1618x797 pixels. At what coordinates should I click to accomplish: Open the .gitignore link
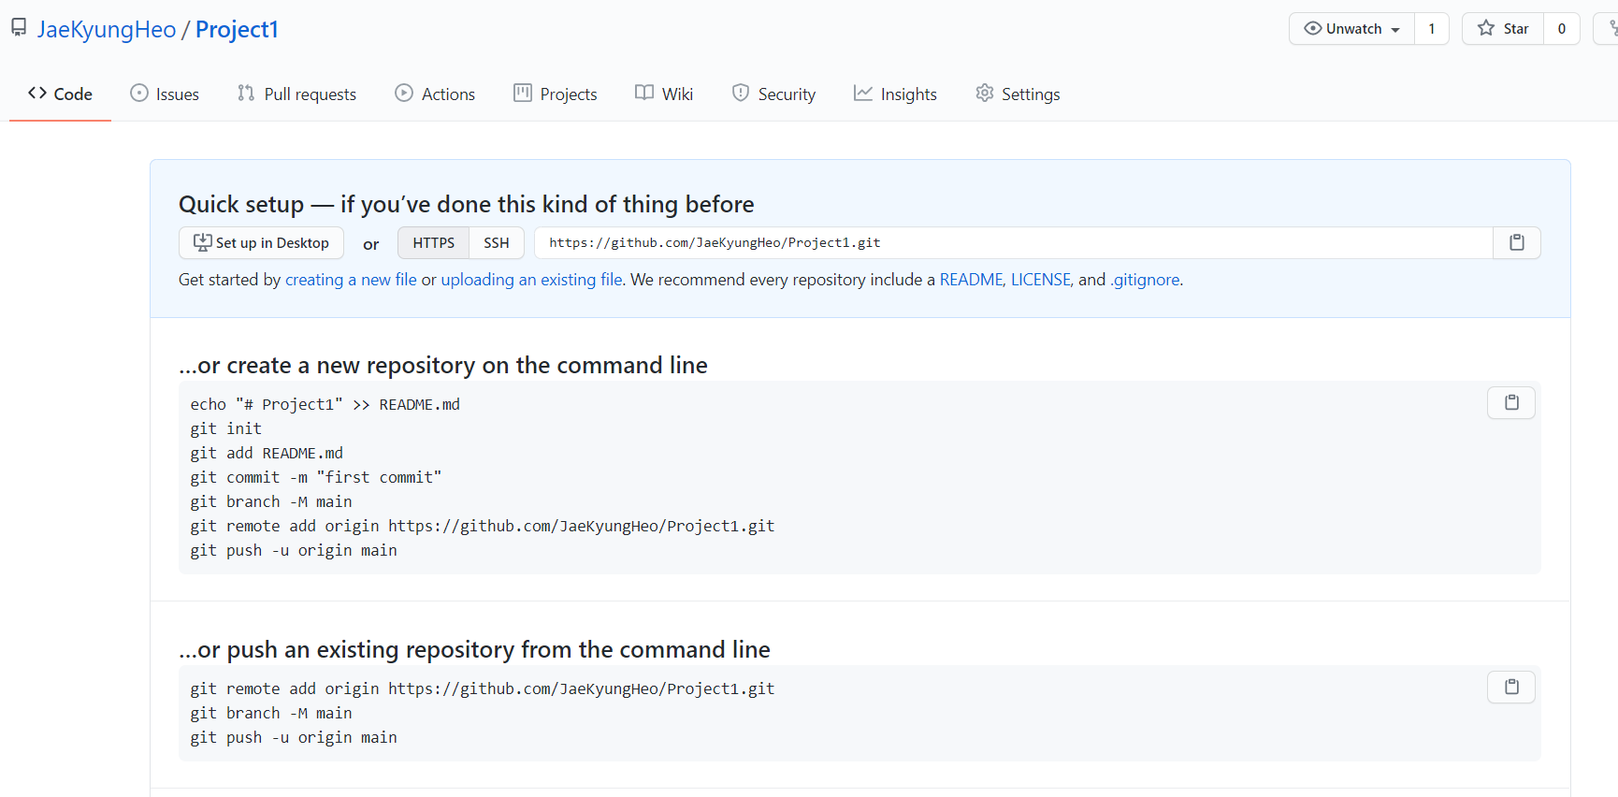(1145, 280)
